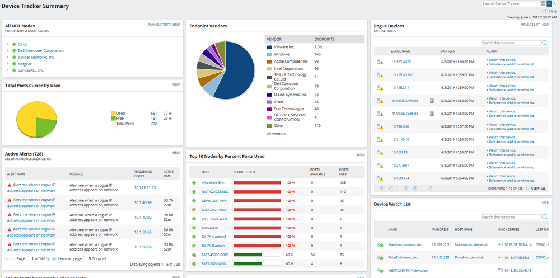This screenshot has width=560, height=278.
Task: Click the Help question mark icon at top right
Action: coord(545,11)
